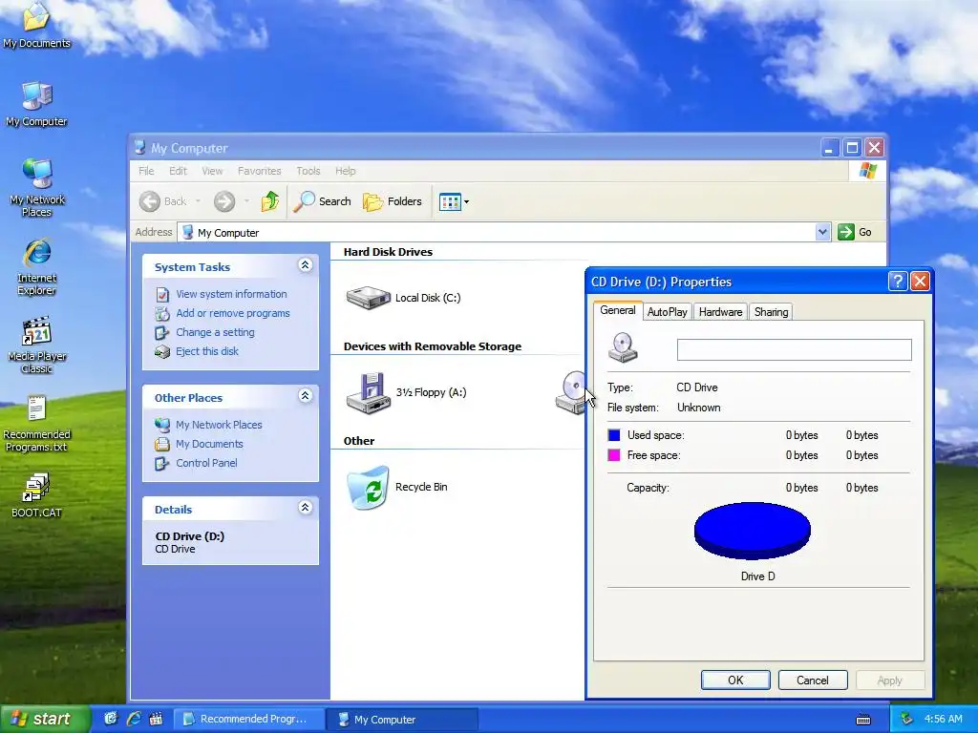Open My Documents in Other Places
This screenshot has width=978, height=733.
coord(209,444)
